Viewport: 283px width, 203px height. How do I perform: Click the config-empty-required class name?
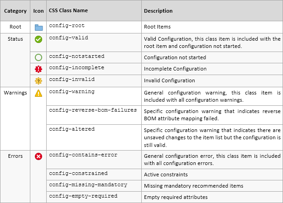click(x=83, y=196)
